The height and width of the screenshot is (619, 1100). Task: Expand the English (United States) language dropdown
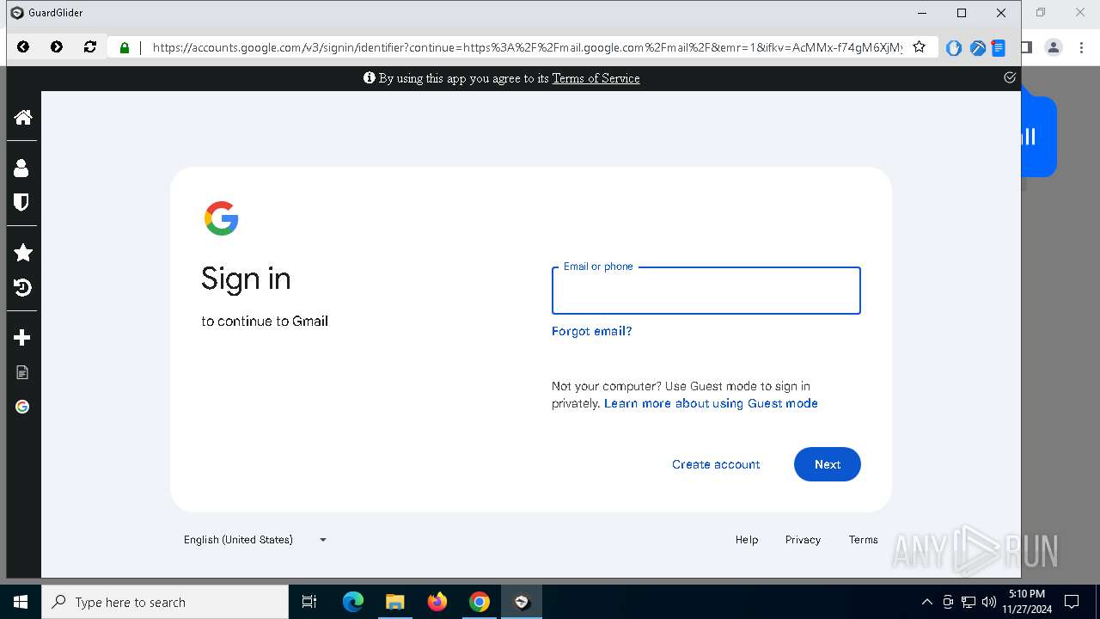coord(255,540)
